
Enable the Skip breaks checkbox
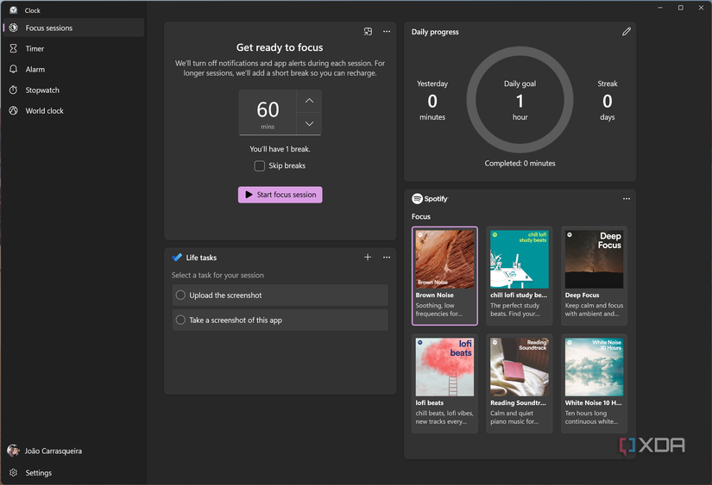[x=260, y=165]
